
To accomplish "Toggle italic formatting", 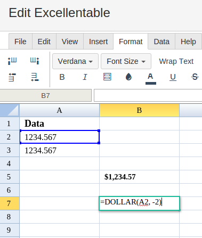I will click(x=85, y=77).
